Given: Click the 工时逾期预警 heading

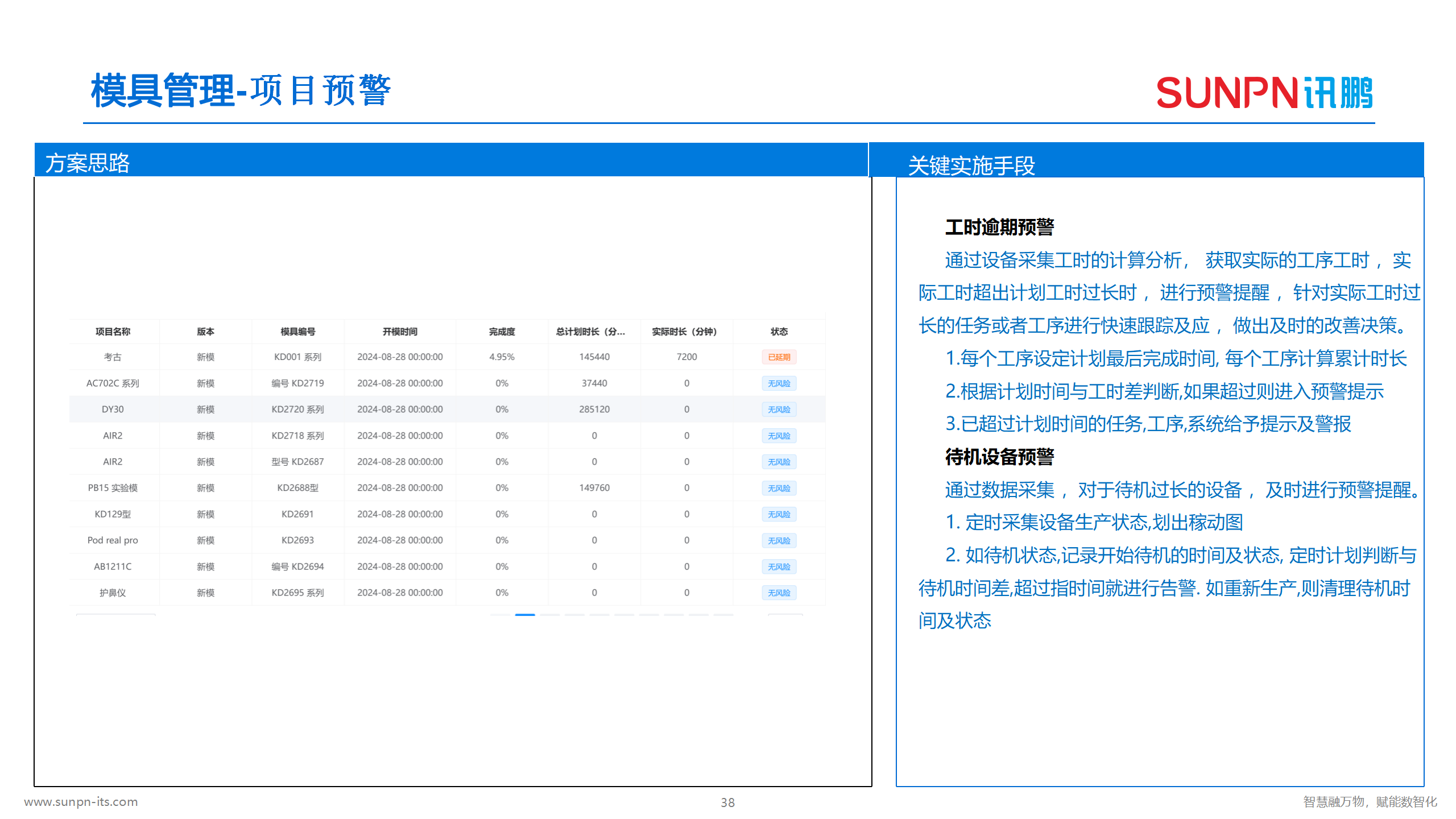Looking at the screenshot, I should click(999, 227).
